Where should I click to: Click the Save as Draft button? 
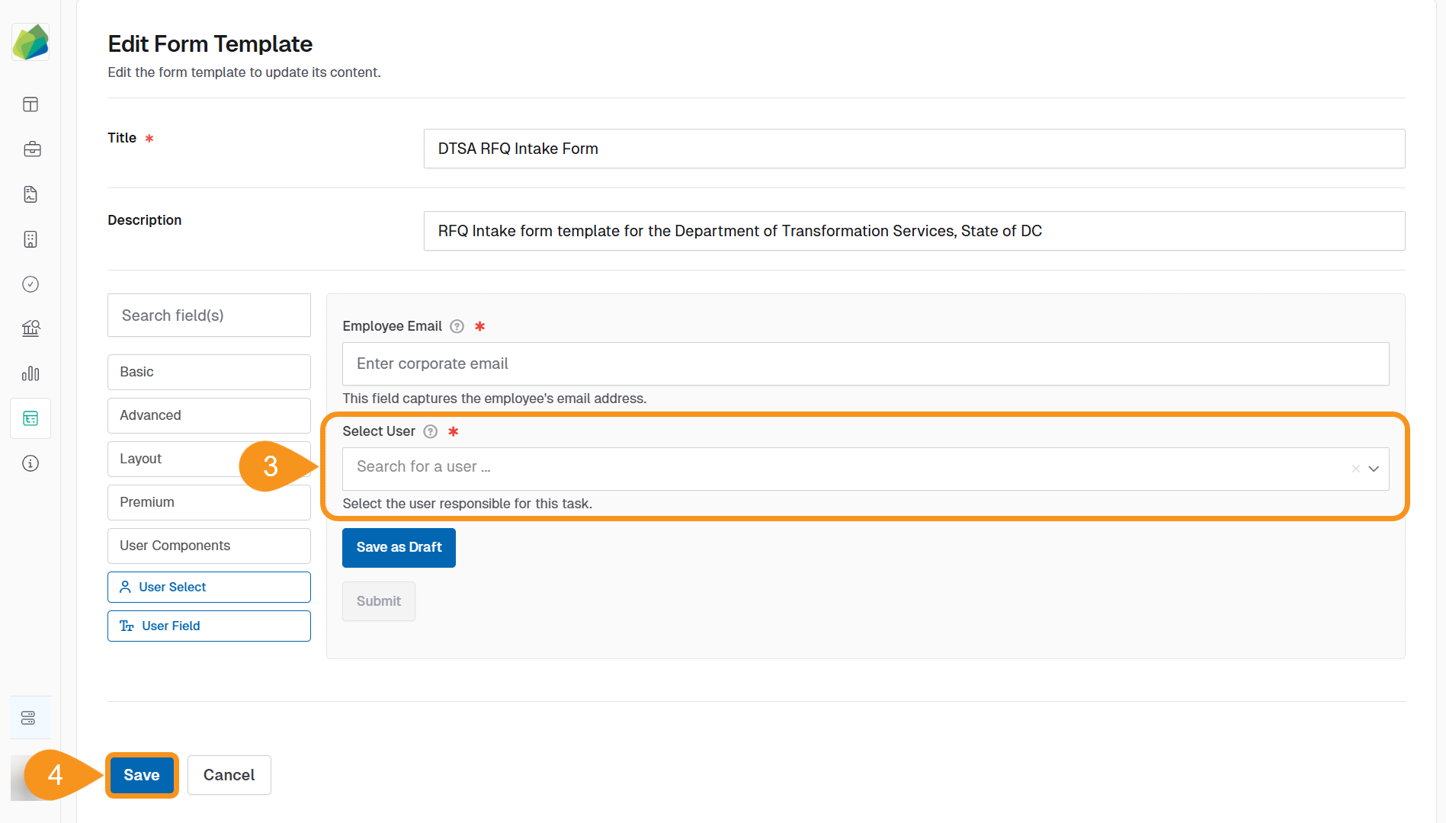coord(399,547)
